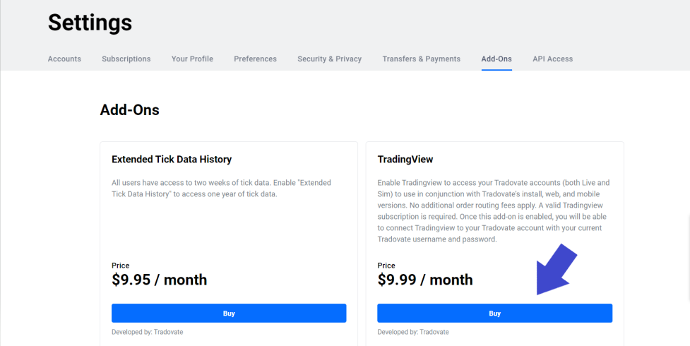Click the Add-Ons section heading
This screenshot has height=346, width=690.
pyautogui.click(x=129, y=109)
